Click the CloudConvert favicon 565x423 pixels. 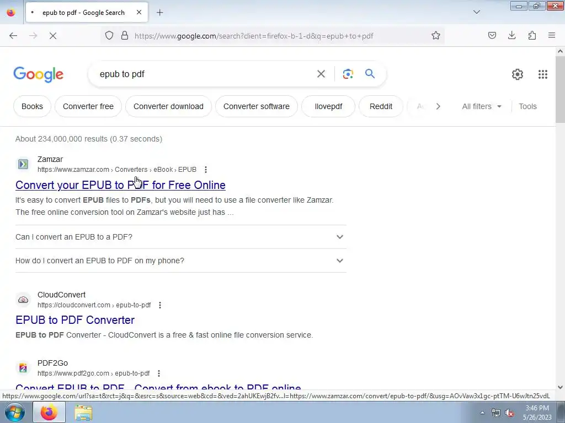point(23,300)
